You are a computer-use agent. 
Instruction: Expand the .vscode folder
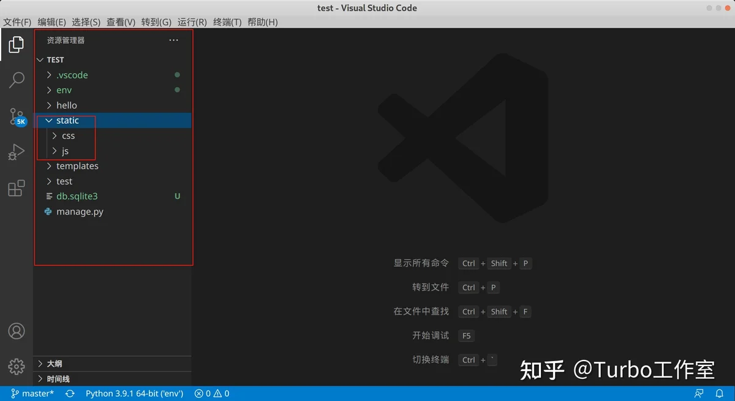113,75
